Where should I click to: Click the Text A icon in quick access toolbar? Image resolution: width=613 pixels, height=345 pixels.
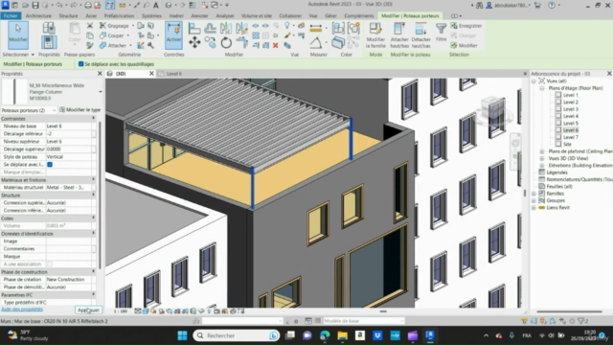pyautogui.click(x=155, y=5)
